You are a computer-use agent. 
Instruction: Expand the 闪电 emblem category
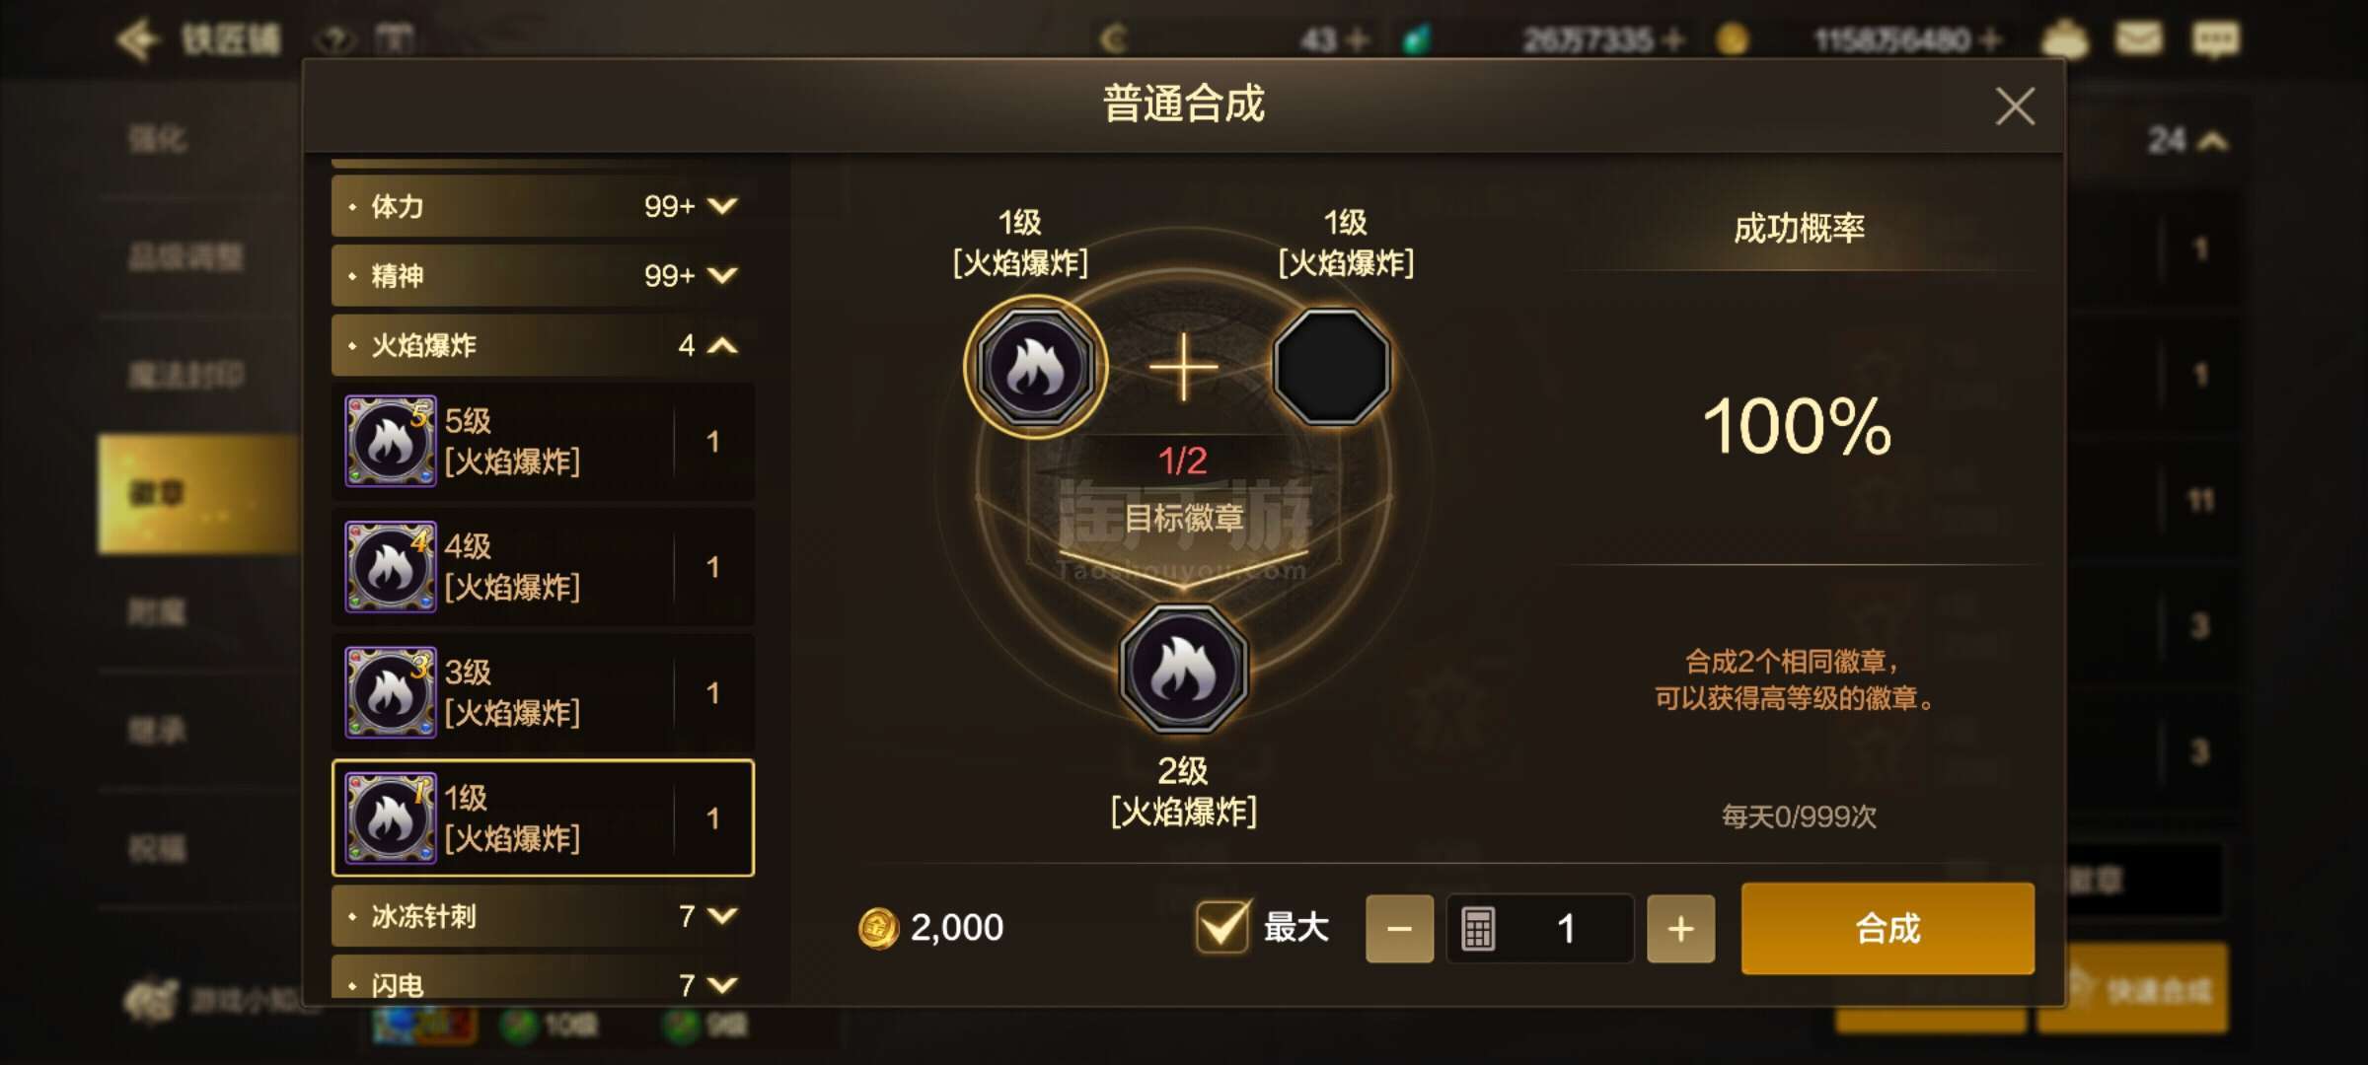(x=544, y=981)
